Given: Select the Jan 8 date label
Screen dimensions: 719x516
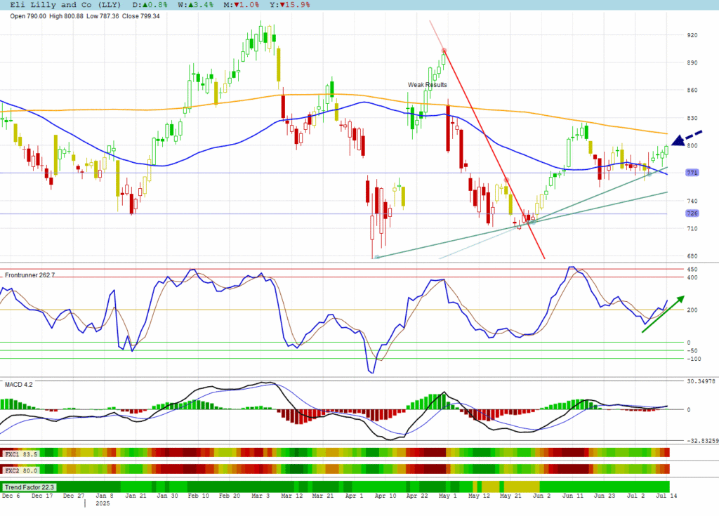Looking at the screenshot, I should 105,496.
